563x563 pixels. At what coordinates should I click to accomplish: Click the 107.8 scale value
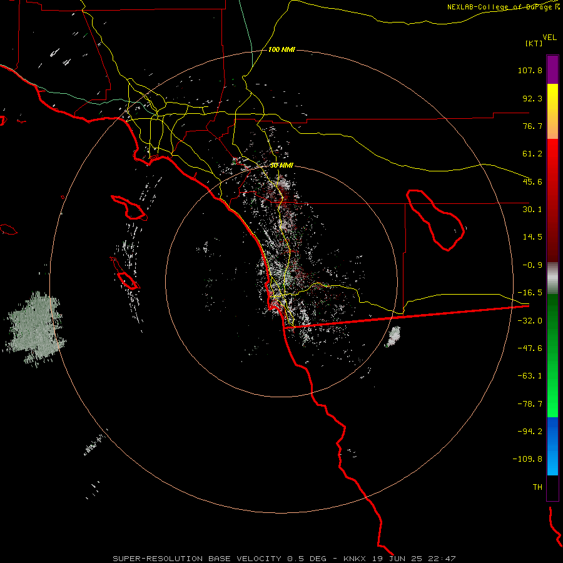tap(530, 70)
